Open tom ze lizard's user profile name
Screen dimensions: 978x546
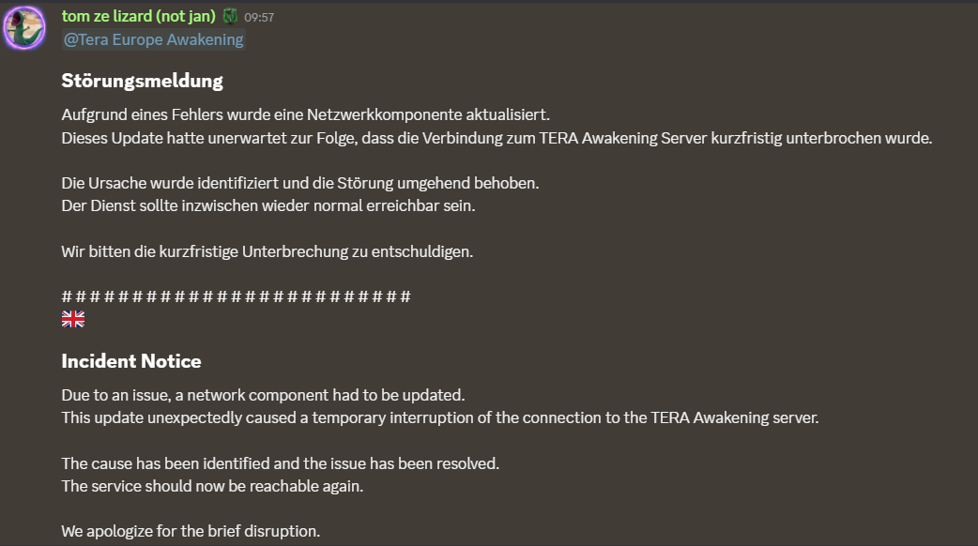pyautogui.click(x=139, y=16)
